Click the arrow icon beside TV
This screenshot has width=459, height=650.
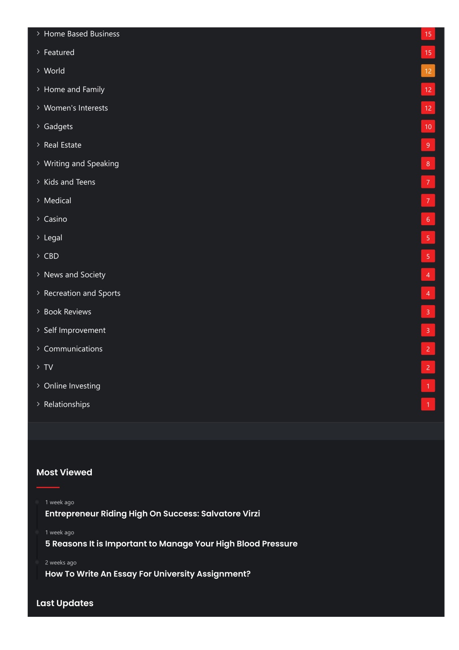pyautogui.click(x=38, y=367)
